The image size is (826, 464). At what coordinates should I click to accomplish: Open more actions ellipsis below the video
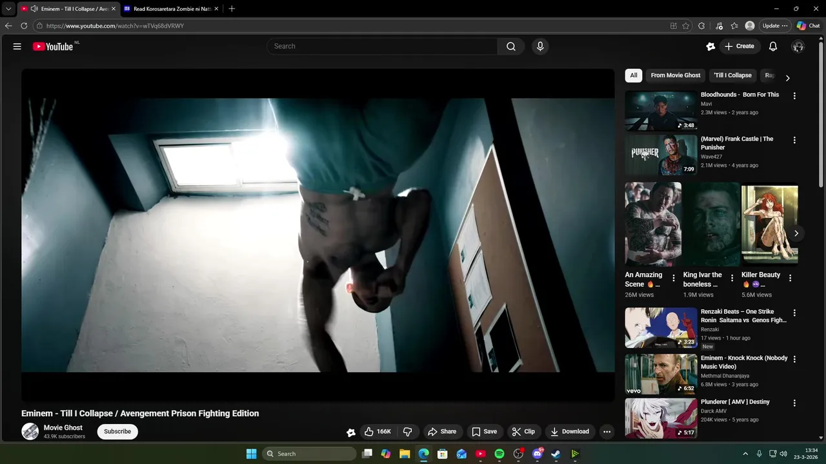[x=607, y=432]
